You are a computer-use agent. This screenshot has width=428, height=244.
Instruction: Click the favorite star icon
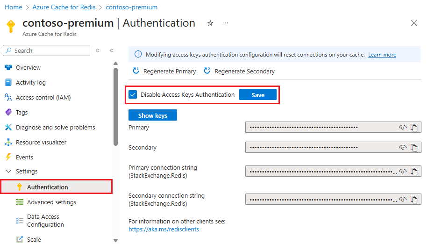[210, 23]
